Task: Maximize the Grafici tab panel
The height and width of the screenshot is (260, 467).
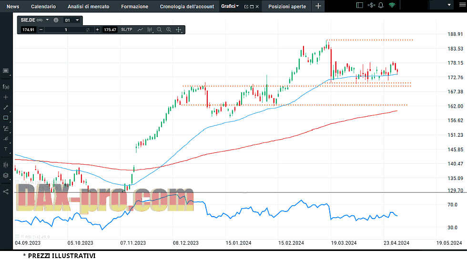Action: [252, 7]
